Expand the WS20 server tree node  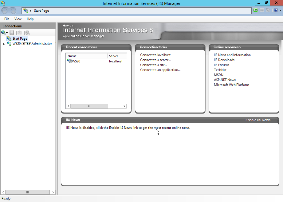pos(4,44)
